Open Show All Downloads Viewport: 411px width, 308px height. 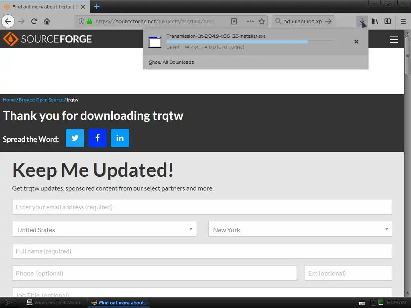171,62
